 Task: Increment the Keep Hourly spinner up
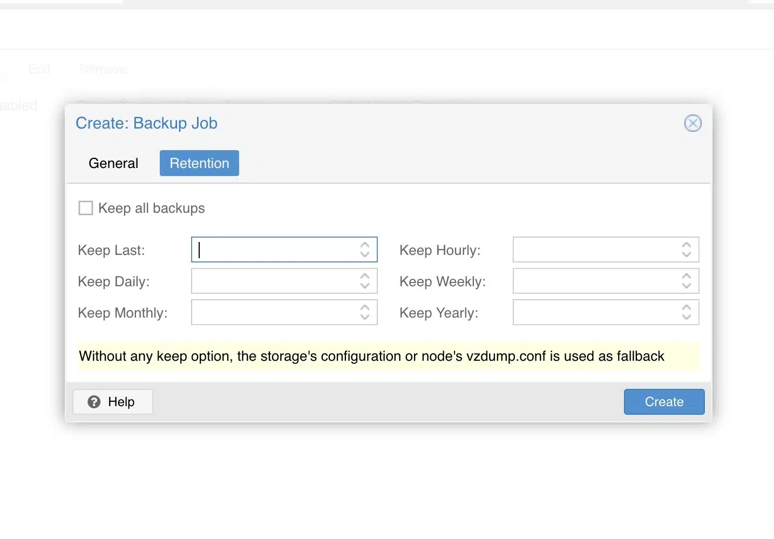click(x=687, y=245)
